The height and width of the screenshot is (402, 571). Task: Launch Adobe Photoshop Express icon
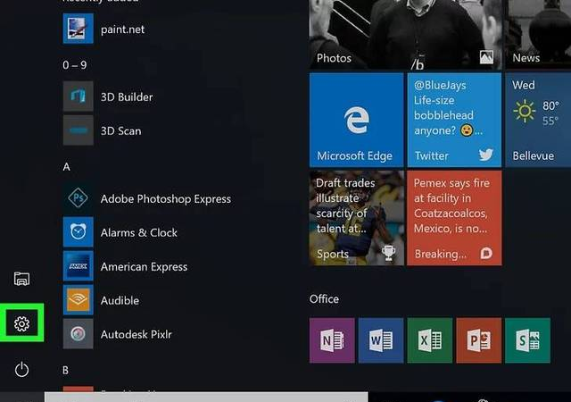78,198
